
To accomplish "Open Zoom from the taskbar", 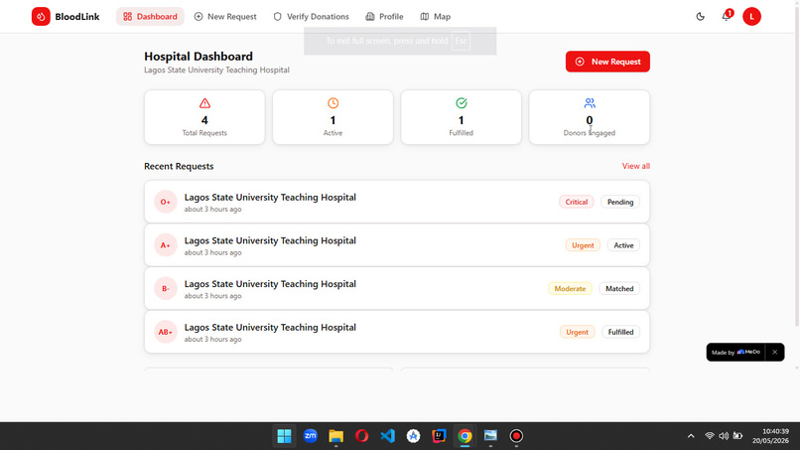I will [311, 436].
